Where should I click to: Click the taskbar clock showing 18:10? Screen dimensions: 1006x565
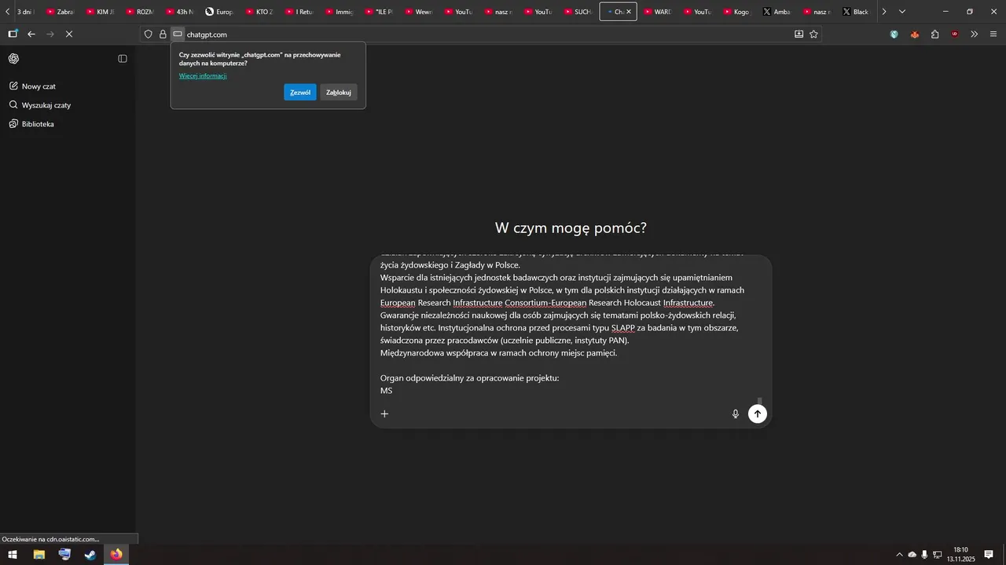pyautogui.click(x=960, y=555)
